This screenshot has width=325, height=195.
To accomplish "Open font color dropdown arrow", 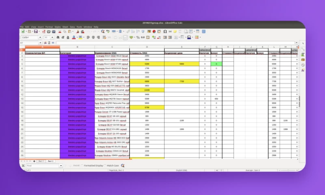I will (x=77, y=37).
